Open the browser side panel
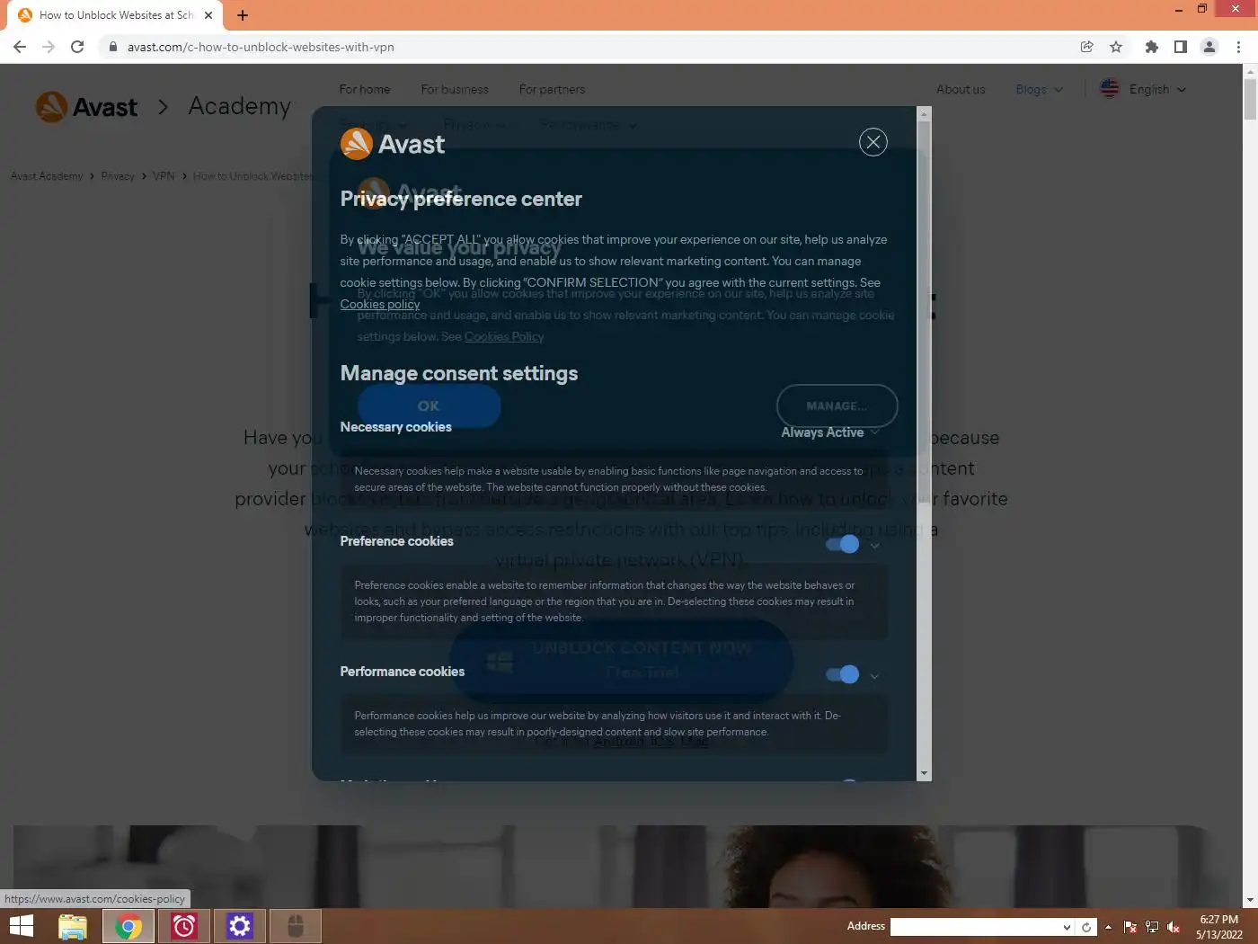The width and height of the screenshot is (1258, 944). pyautogui.click(x=1180, y=47)
